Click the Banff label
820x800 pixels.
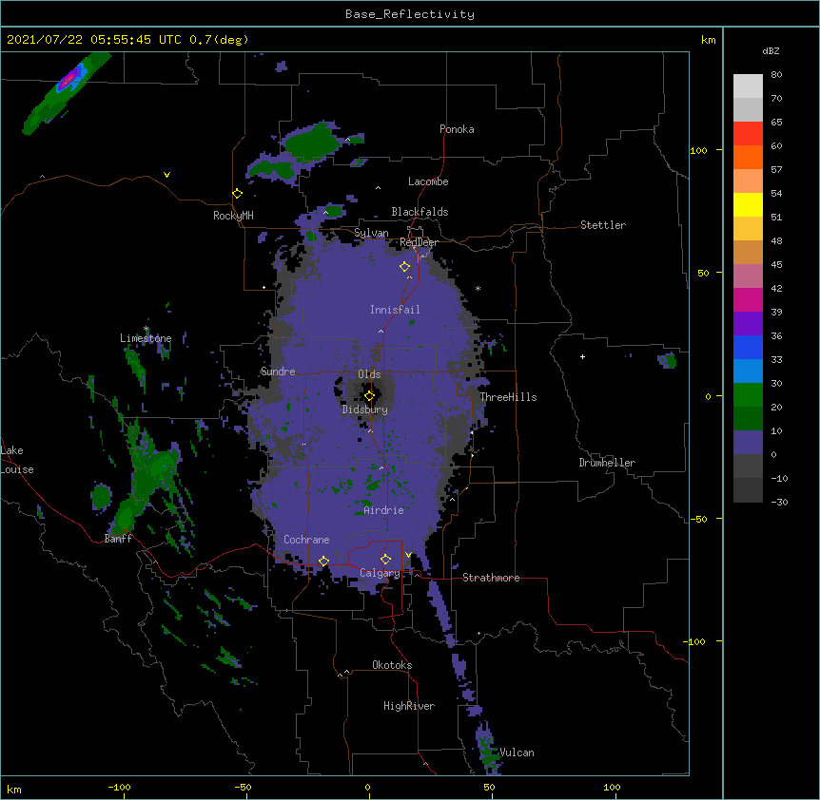tap(118, 539)
